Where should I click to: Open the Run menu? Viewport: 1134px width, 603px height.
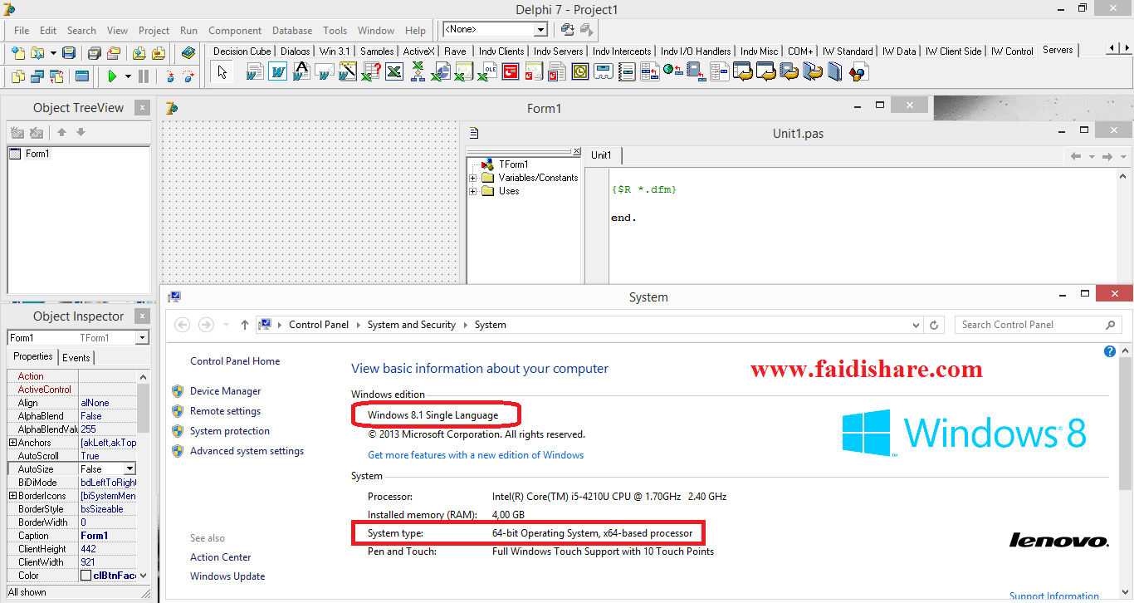click(188, 31)
